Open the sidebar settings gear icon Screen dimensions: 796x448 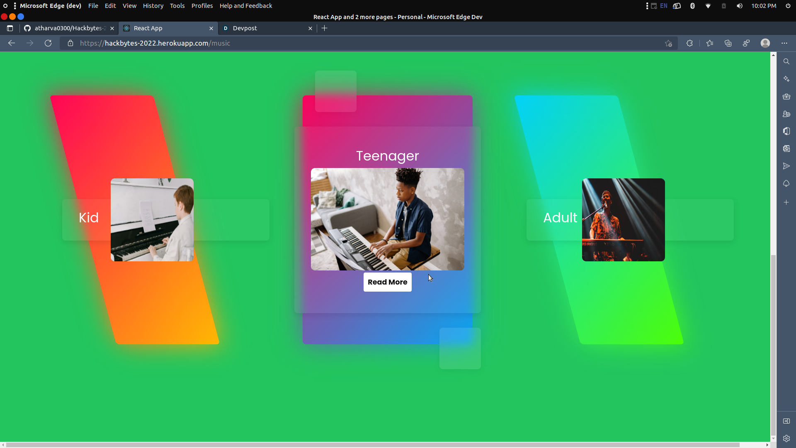(786, 438)
